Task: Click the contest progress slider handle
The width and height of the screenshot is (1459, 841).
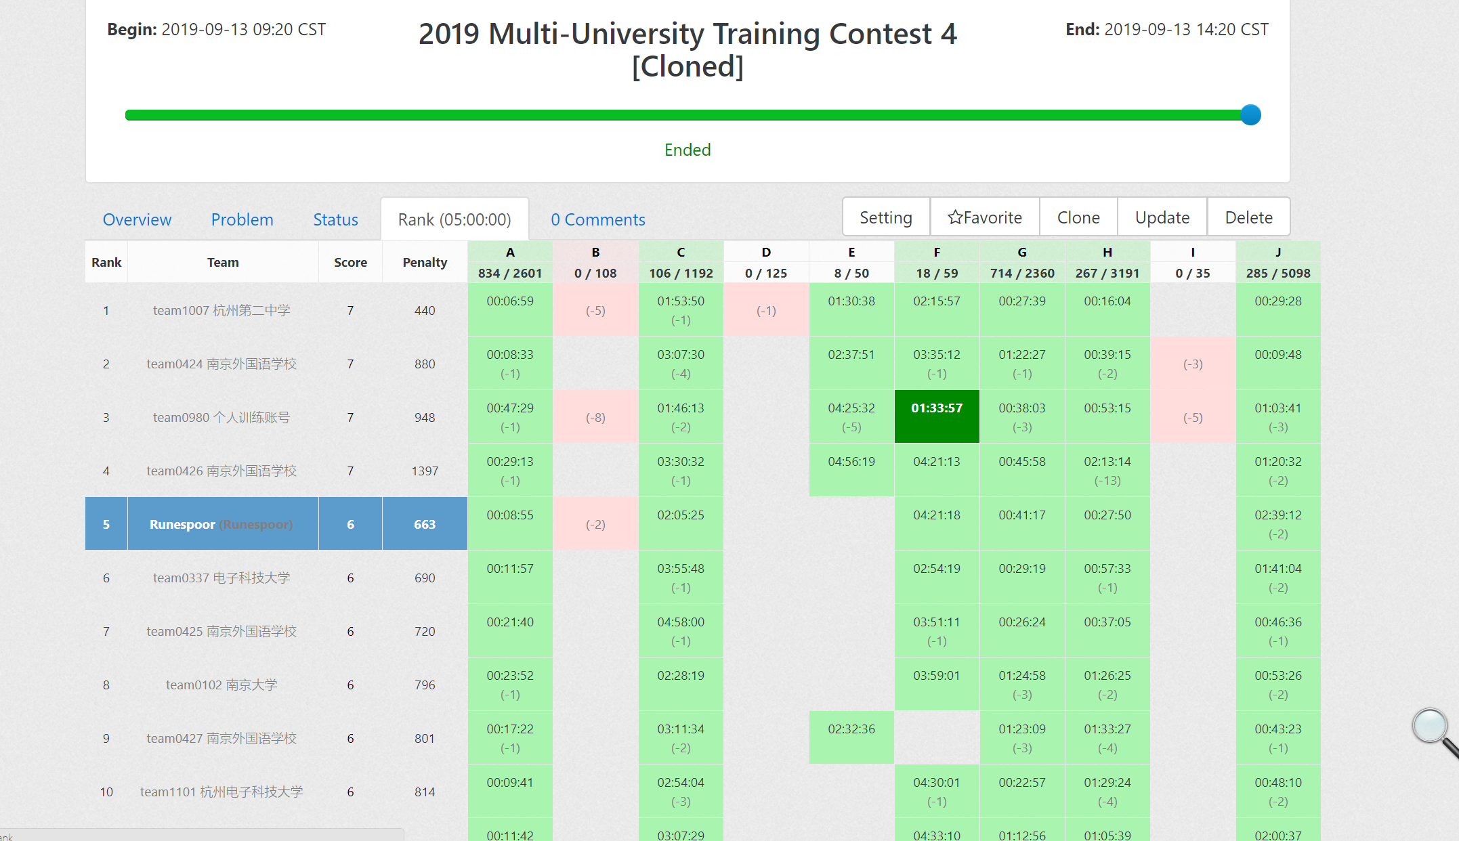Action: (1250, 115)
